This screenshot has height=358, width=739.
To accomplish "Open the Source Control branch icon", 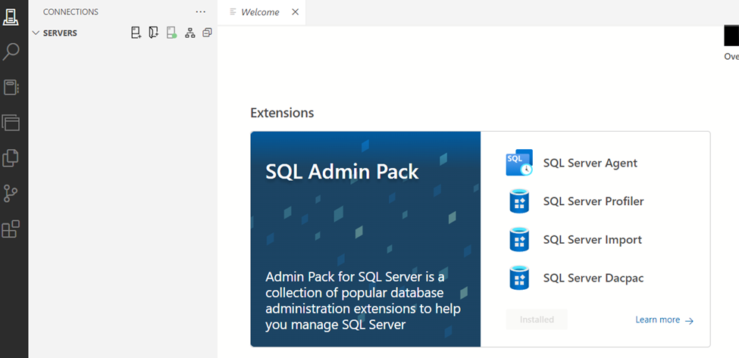I will [x=11, y=193].
